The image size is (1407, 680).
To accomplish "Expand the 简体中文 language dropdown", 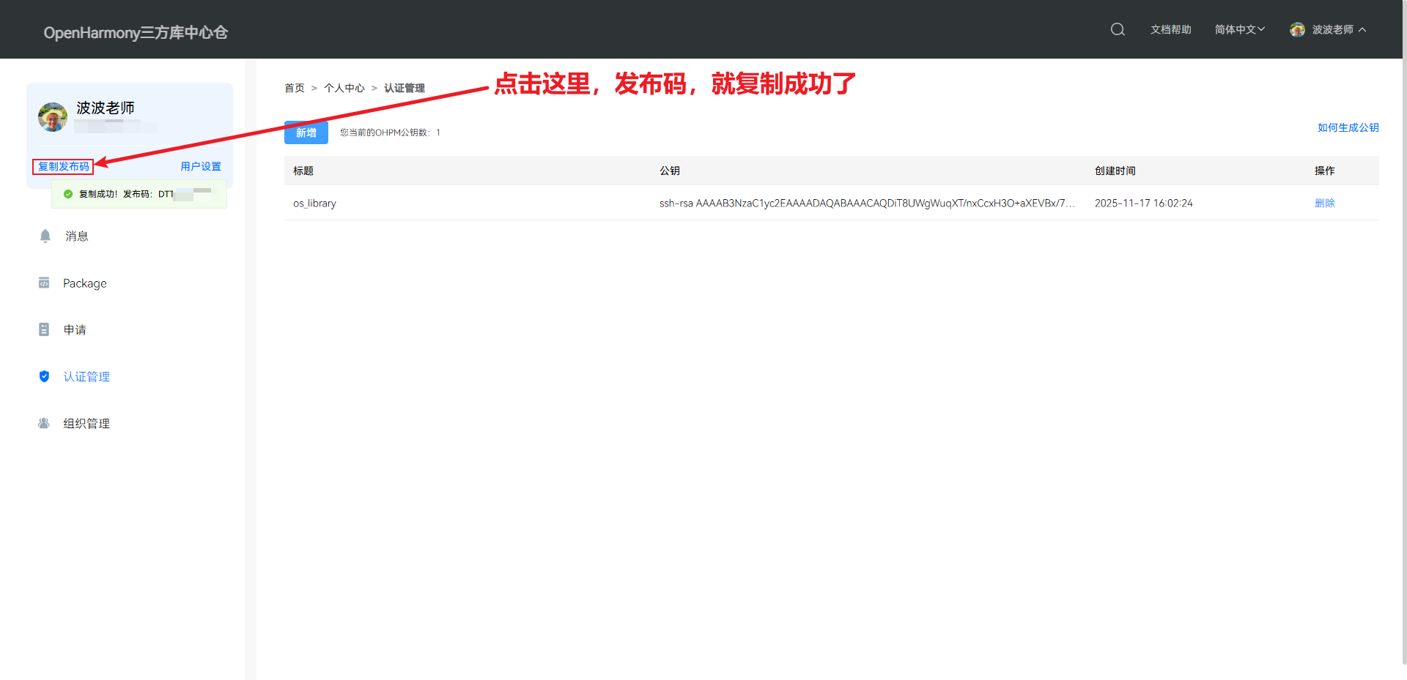I will point(1239,29).
